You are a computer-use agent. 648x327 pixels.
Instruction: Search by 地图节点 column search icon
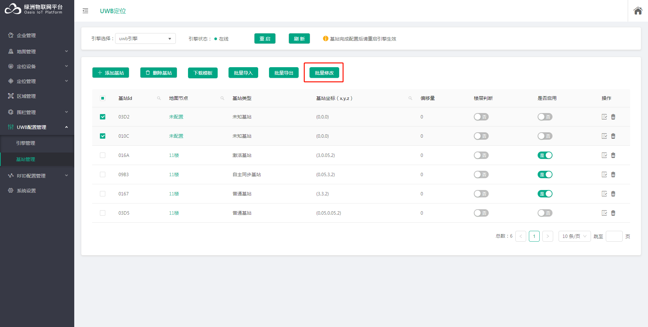pos(222,98)
